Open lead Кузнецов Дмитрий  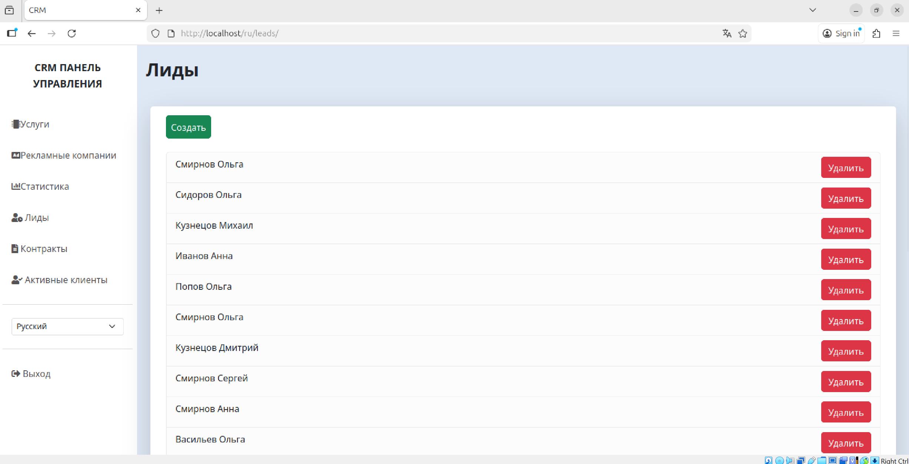click(x=217, y=348)
